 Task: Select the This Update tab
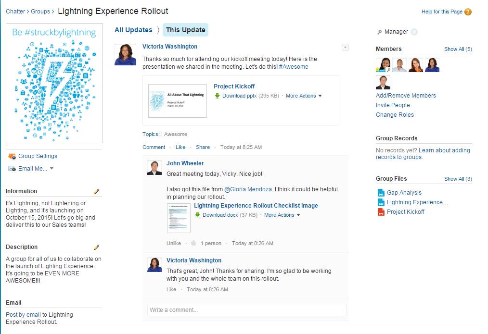pos(185,30)
